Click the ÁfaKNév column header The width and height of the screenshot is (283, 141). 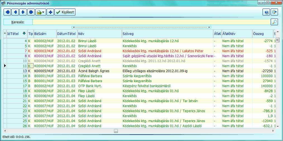[x=237, y=34]
